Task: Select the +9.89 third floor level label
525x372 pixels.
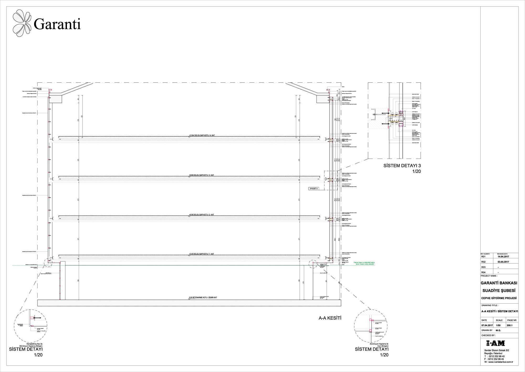Action: click(x=201, y=175)
